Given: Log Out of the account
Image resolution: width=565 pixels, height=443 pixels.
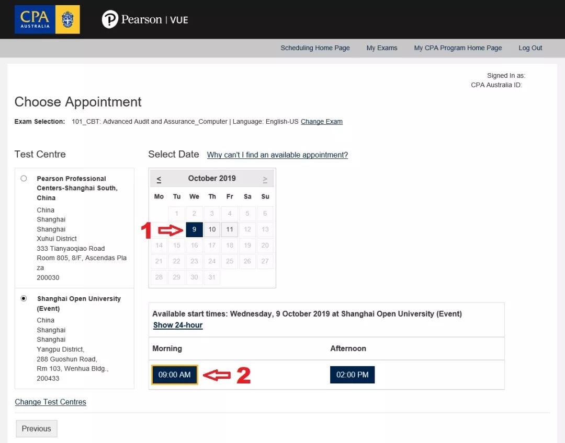Looking at the screenshot, I should tap(530, 48).
